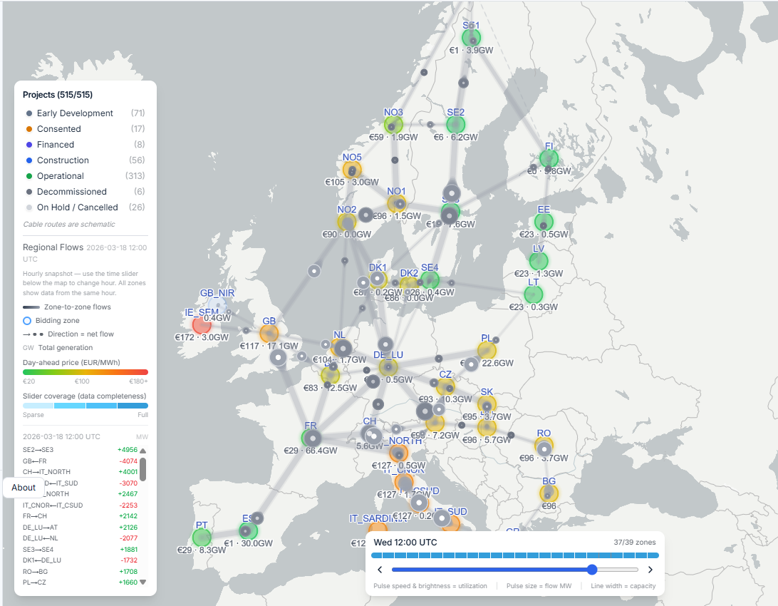The width and height of the screenshot is (778, 606).
Task: Select the NO5 zone marker
Action: pyautogui.click(x=351, y=170)
